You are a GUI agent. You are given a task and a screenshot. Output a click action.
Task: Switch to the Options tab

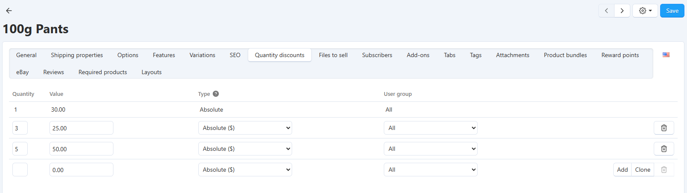(x=128, y=55)
